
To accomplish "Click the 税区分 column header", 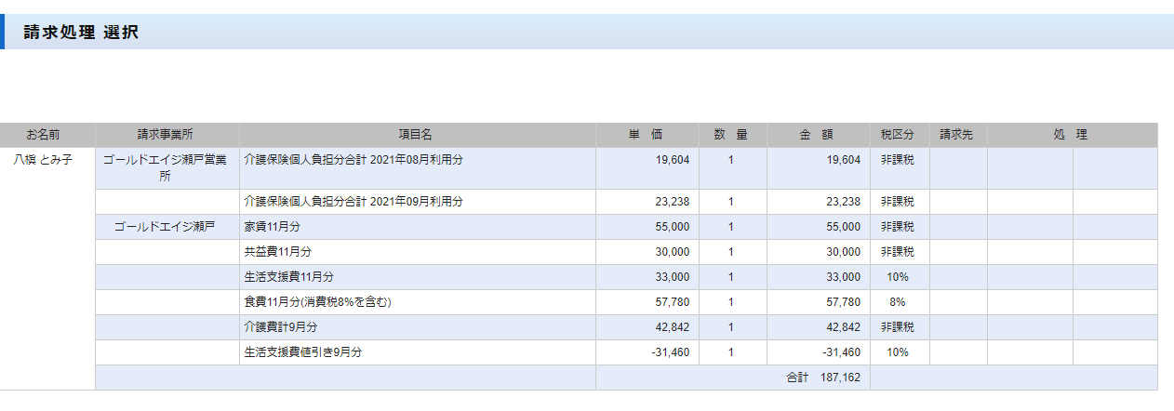I will coord(898,135).
